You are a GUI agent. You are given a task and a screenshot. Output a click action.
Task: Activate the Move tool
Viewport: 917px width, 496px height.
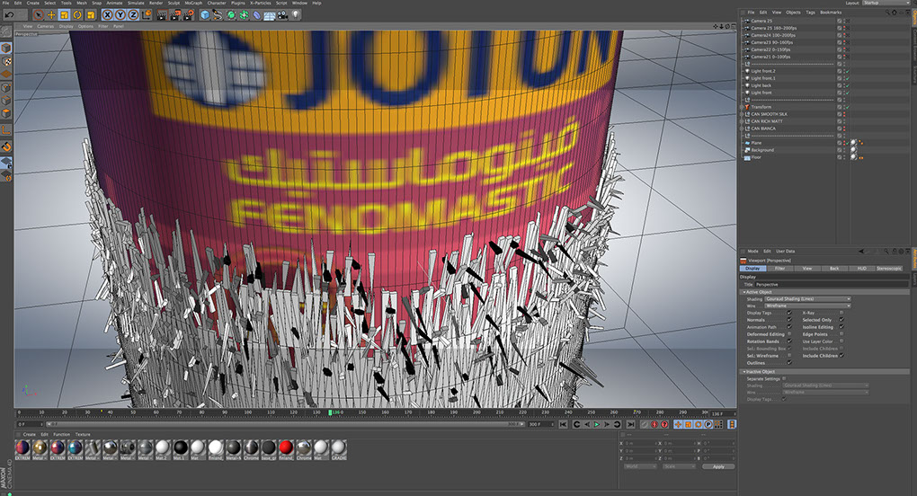click(51, 14)
